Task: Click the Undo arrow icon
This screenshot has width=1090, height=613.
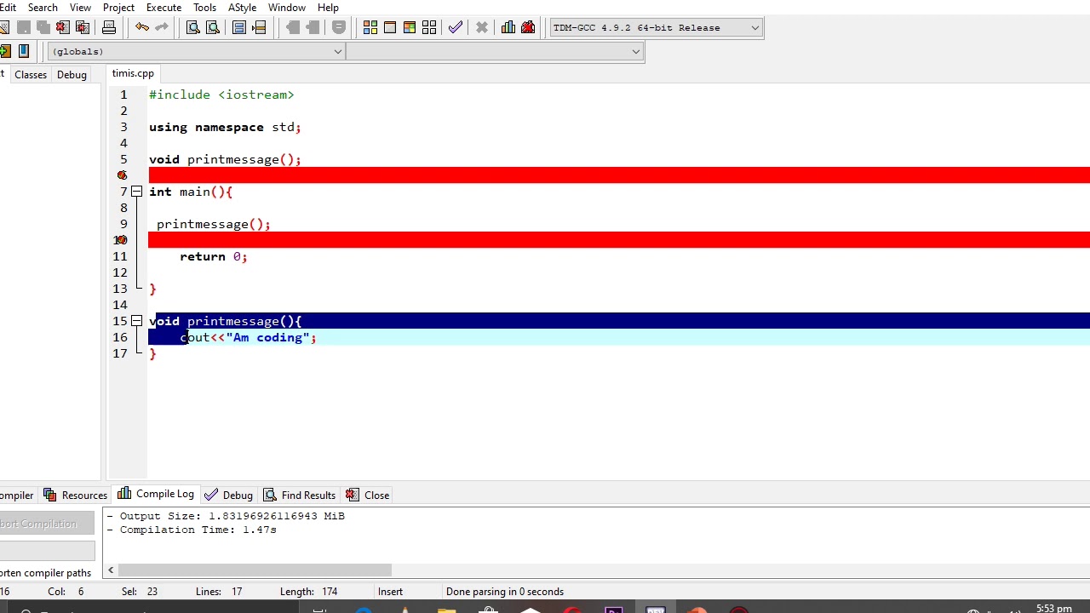Action: coord(141,27)
